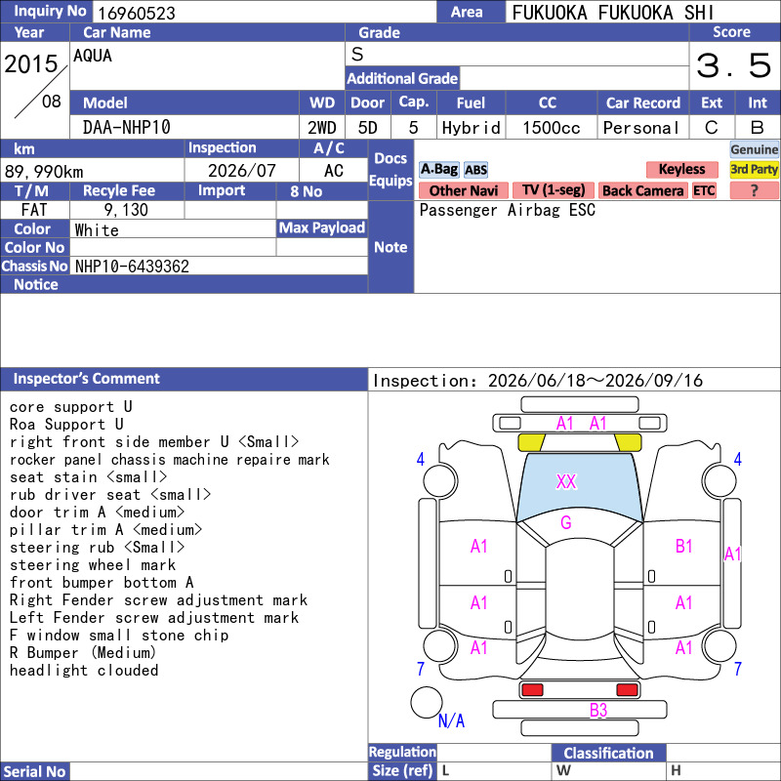Screen dimensions: 781x781
Task: Click the 2WD drive value
Action: 322,128
